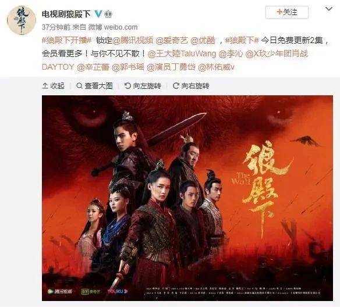Screen dimensions: 340x308
Task: Open the @李沁 mention link
Action: (231, 53)
